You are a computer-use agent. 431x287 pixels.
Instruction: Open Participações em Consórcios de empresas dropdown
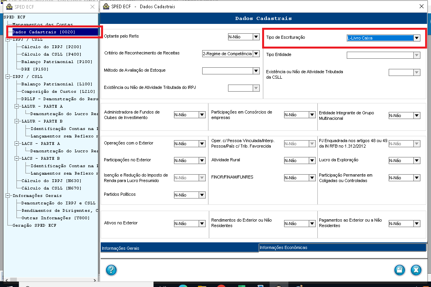[x=312, y=115]
